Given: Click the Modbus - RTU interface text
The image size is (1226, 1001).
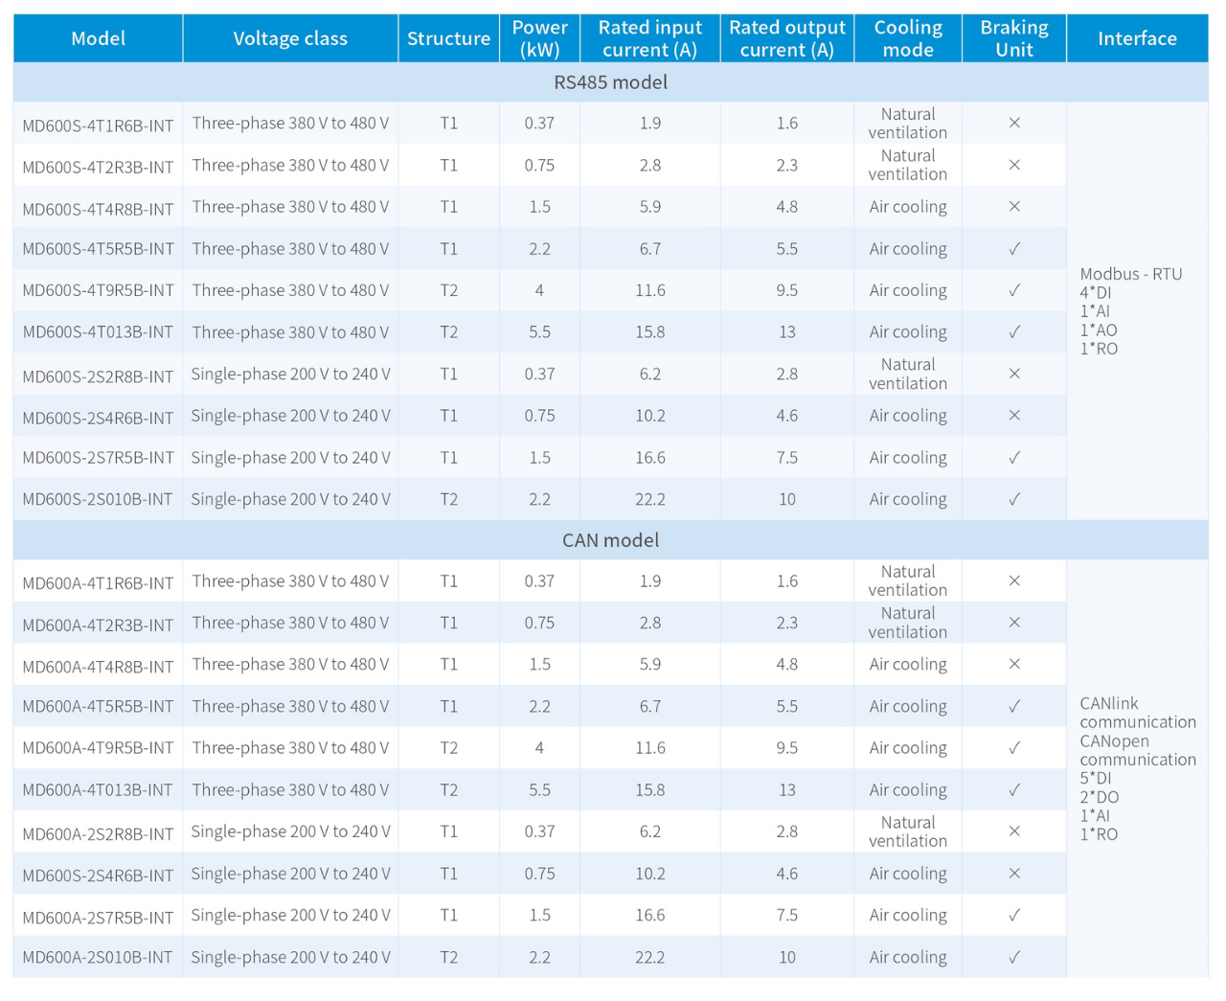Looking at the screenshot, I should 1130,274.
